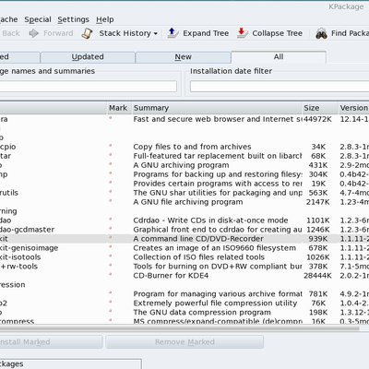Sort by the Version column header
Viewport: 369px width, 369px height.
point(353,108)
